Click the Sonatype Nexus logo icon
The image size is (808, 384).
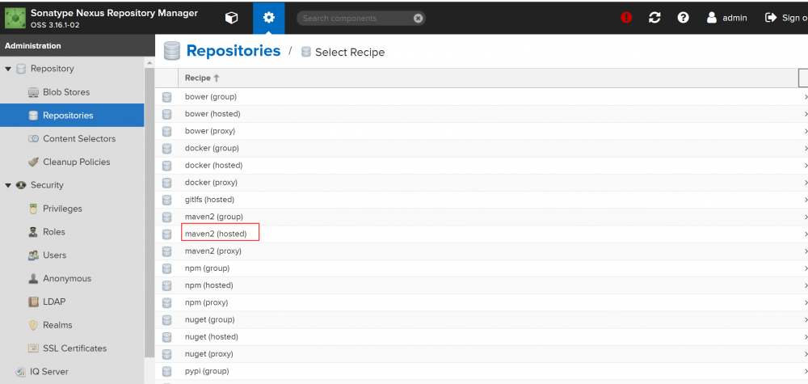(15, 18)
